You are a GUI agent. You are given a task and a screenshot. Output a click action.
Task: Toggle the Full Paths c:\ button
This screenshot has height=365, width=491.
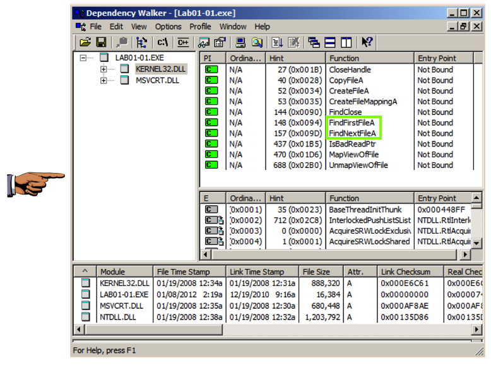tap(163, 42)
